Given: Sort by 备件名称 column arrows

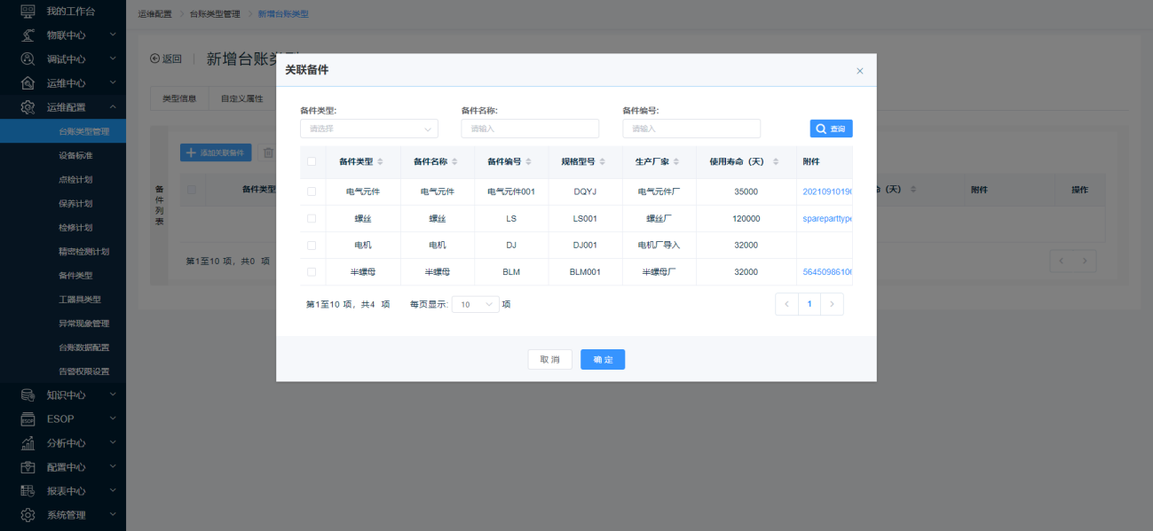Looking at the screenshot, I should click(455, 161).
